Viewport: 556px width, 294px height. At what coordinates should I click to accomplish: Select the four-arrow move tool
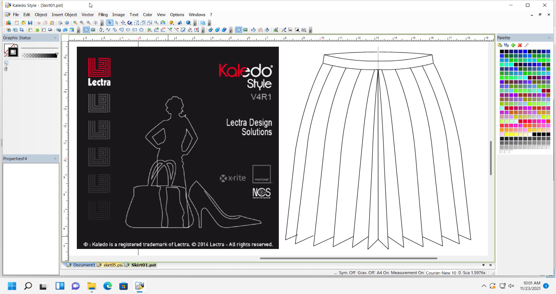123,23
